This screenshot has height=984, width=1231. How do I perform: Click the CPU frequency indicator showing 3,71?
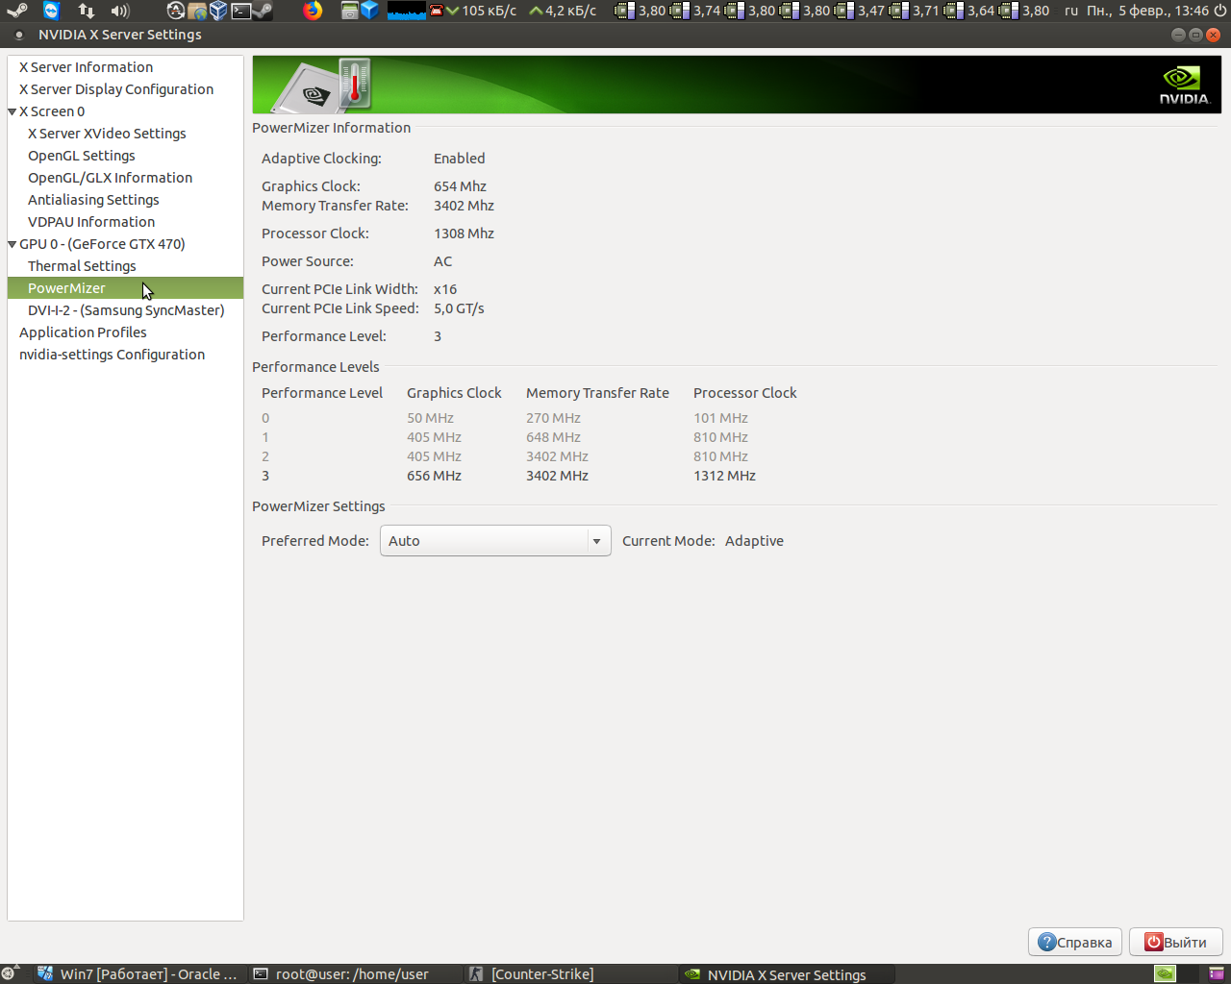click(x=915, y=11)
